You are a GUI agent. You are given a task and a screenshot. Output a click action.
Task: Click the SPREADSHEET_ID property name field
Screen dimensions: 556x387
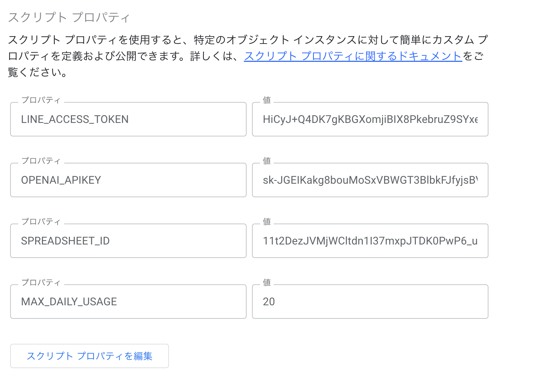128,241
